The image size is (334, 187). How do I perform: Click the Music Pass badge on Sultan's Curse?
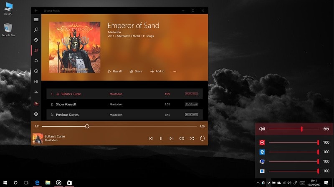click(x=191, y=94)
